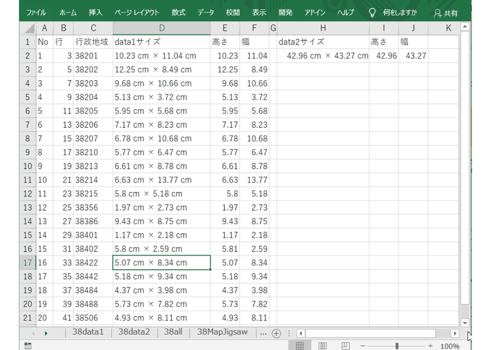491x350 pixels.
Task: Select cell containing 38506
Action: pos(93,318)
